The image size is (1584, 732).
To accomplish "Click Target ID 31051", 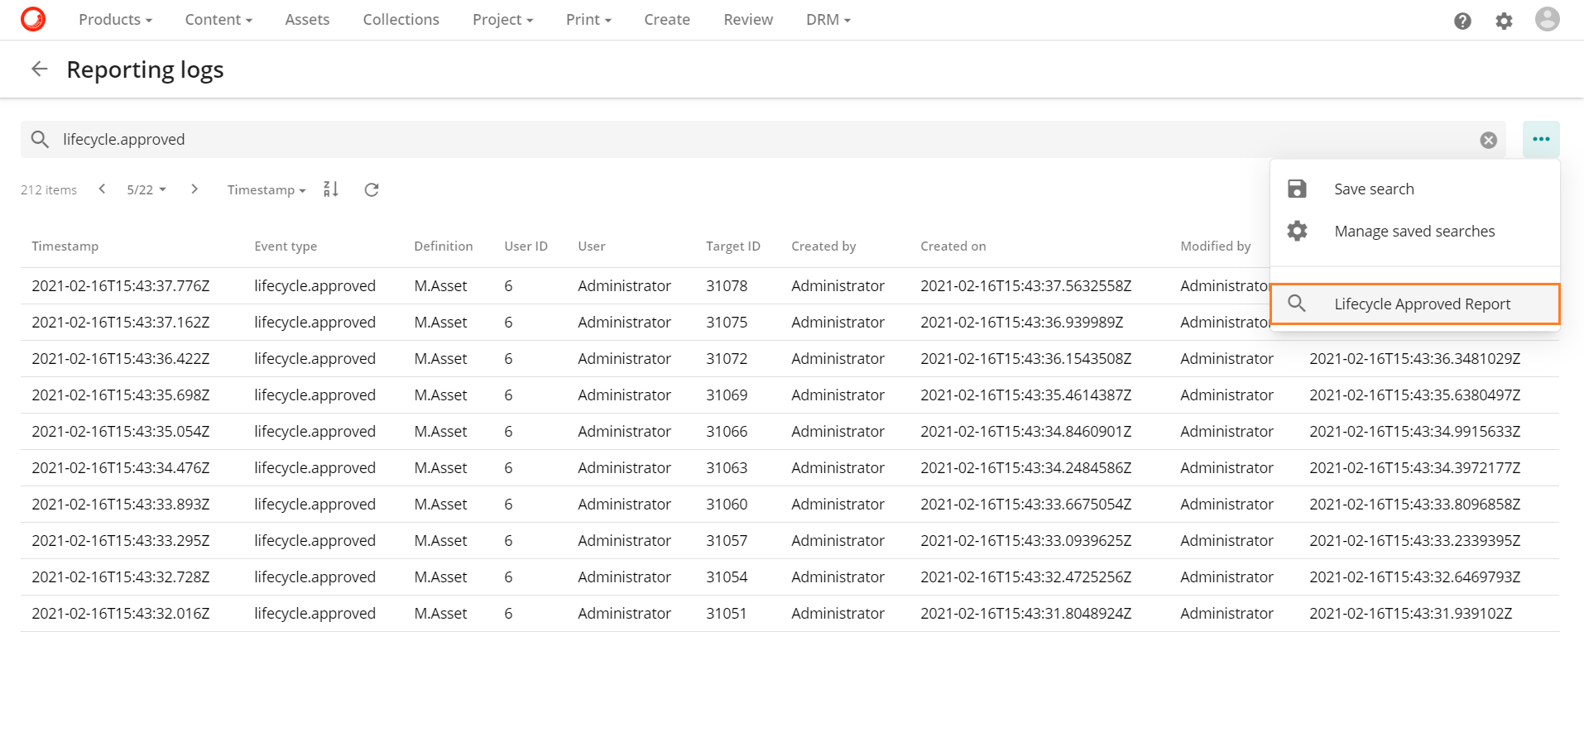I will click(x=726, y=613).
